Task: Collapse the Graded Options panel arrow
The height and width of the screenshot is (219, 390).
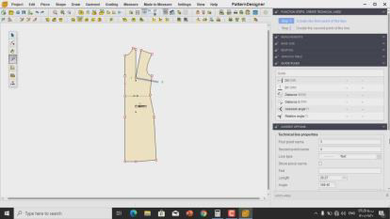Action: (x=383, y=127)
